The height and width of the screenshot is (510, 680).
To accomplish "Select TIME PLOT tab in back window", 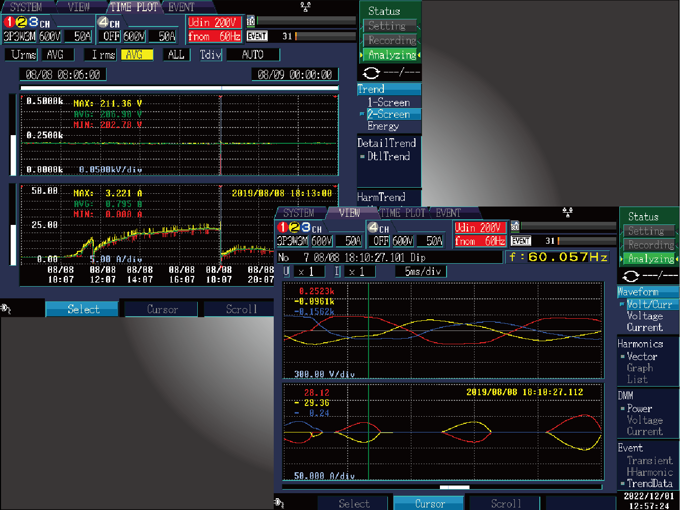I will [134, 7].
